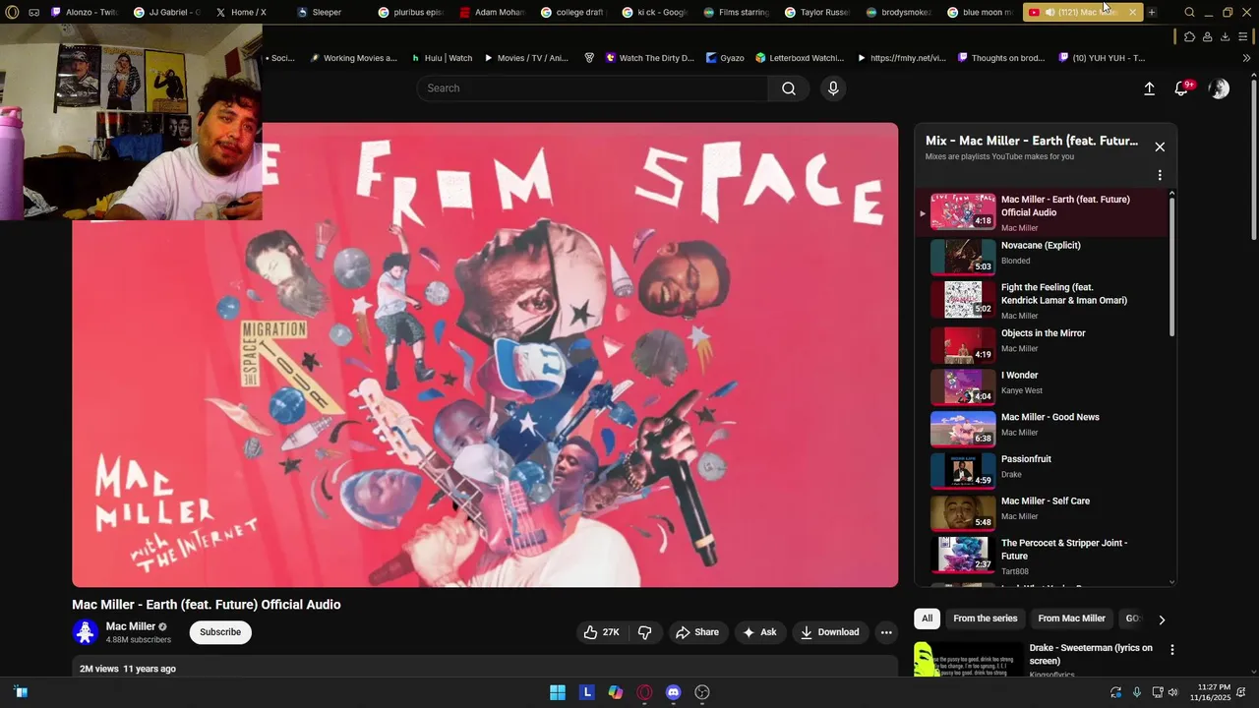Open YouTube notifications bell
Screen dimensions: 1259x708
coord(1182,88)
